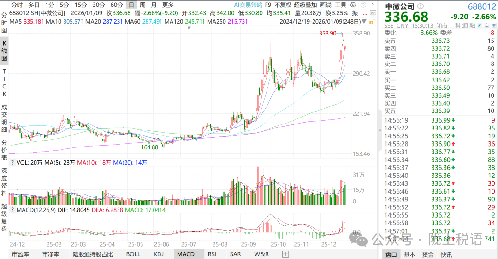Click the red ellipsis after 振
Screen dimensions: 498x259
pyautogui.click(x=365, y=14)
